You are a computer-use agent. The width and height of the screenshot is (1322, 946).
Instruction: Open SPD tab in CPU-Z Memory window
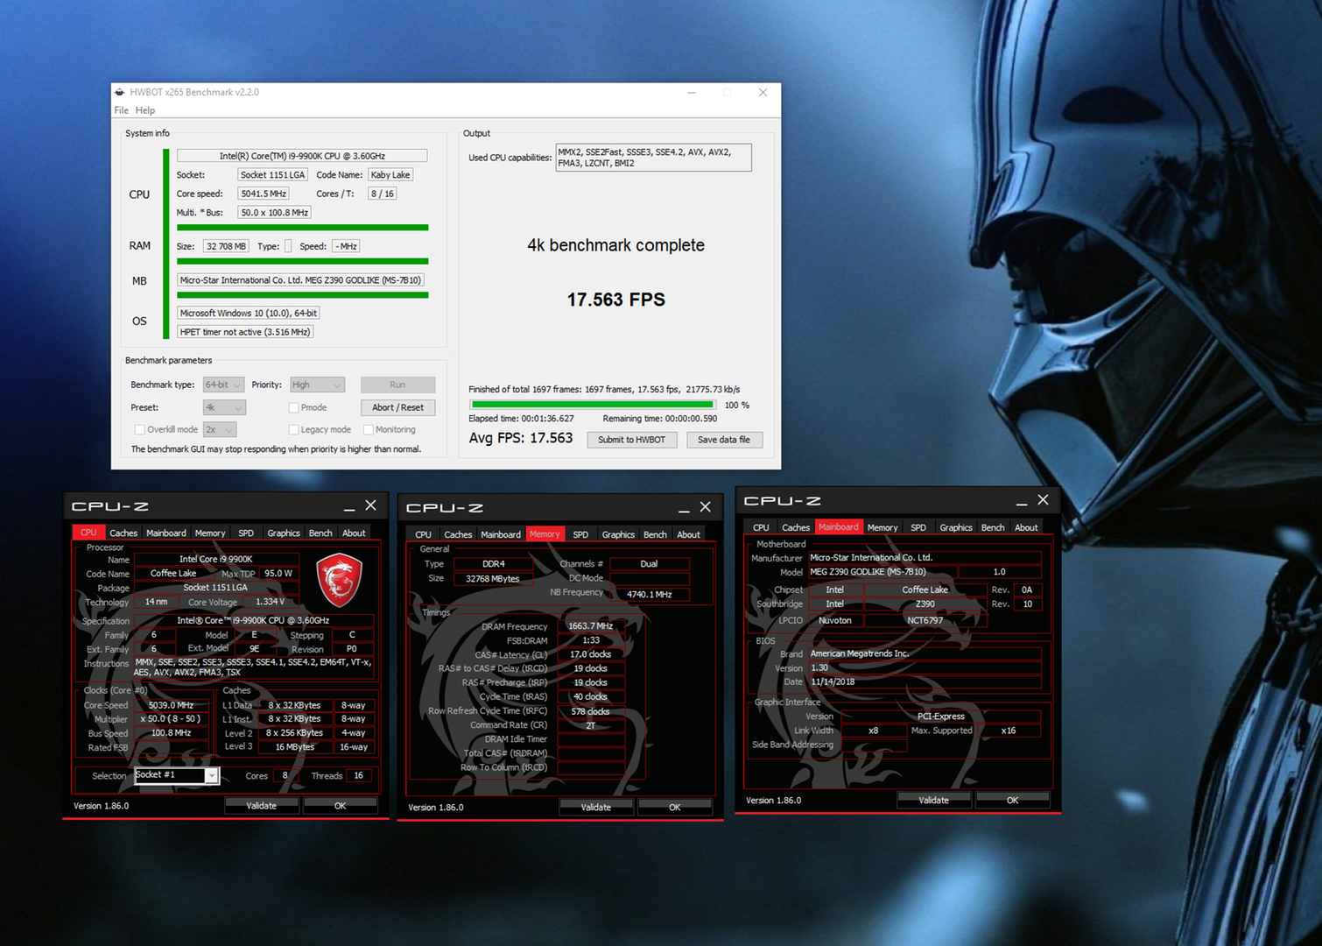[580, 535]
